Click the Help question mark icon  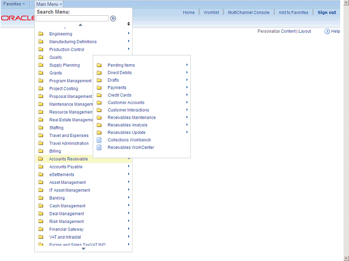pyautogui.click(x=327, y=32)
